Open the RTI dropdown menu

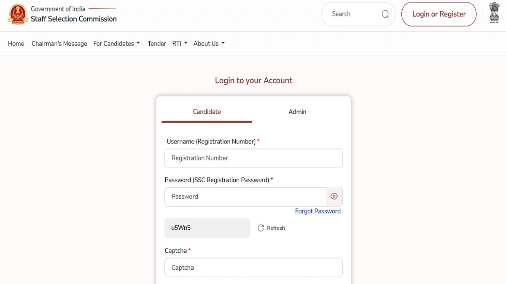(180, 43)
